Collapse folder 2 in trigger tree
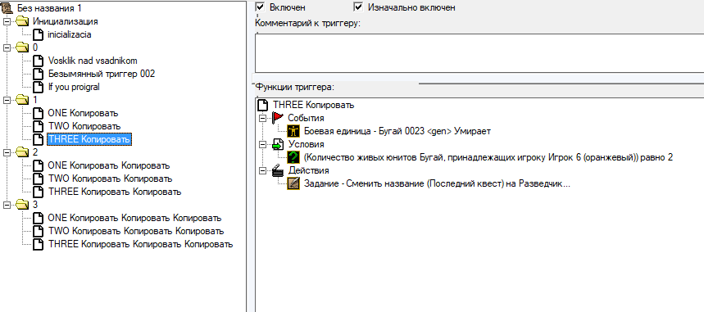Screen dimensions: 704x312 tap(7, 152)
